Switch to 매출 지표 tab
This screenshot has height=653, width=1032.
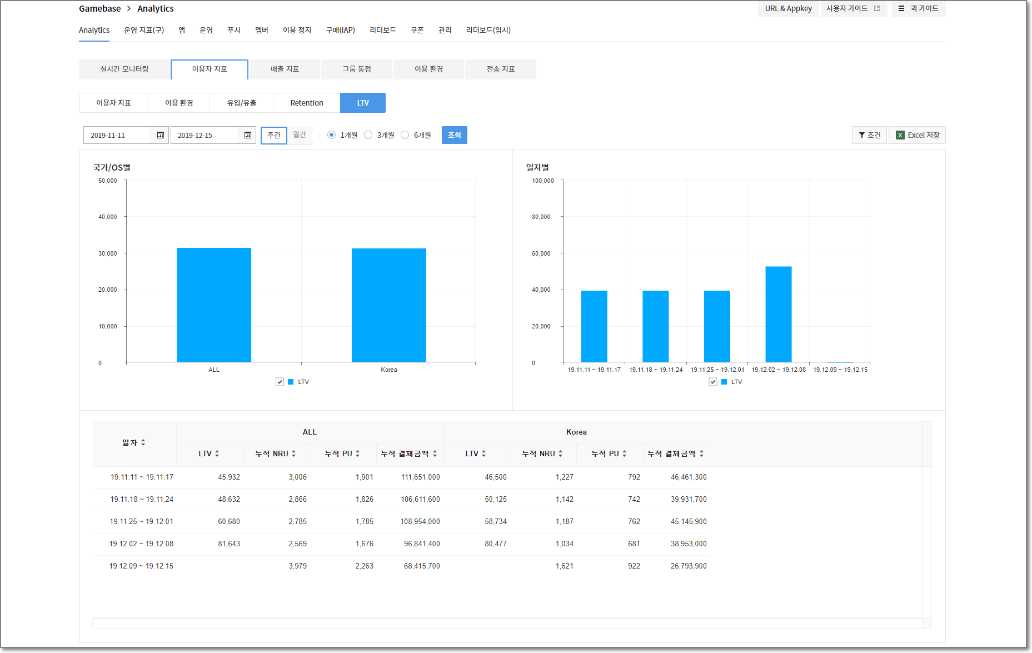pos(285,69)
